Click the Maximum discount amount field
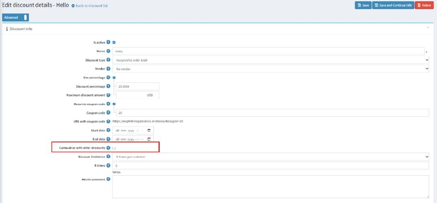The width and height of the screenshot is (437, 203). [138, 95]
